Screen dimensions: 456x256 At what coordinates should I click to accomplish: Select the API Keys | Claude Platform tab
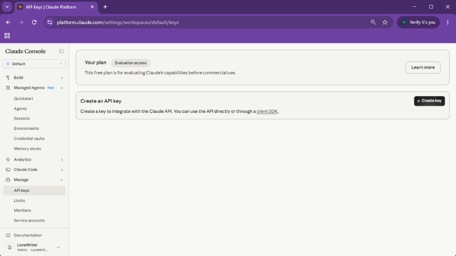click(x=55, y=7)
